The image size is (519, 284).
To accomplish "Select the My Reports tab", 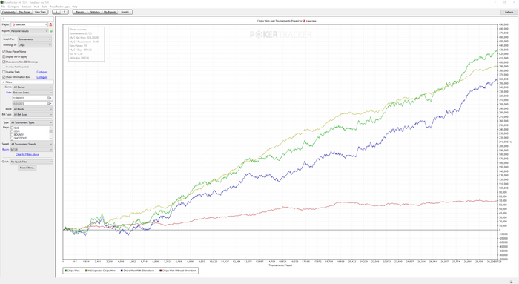I will (110, 12).
